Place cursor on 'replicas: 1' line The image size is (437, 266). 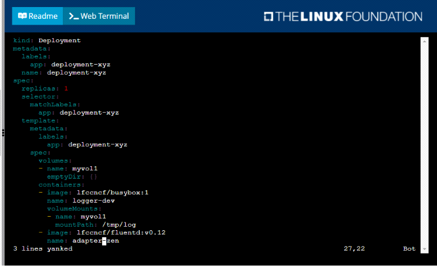click(x=45, y=88)
